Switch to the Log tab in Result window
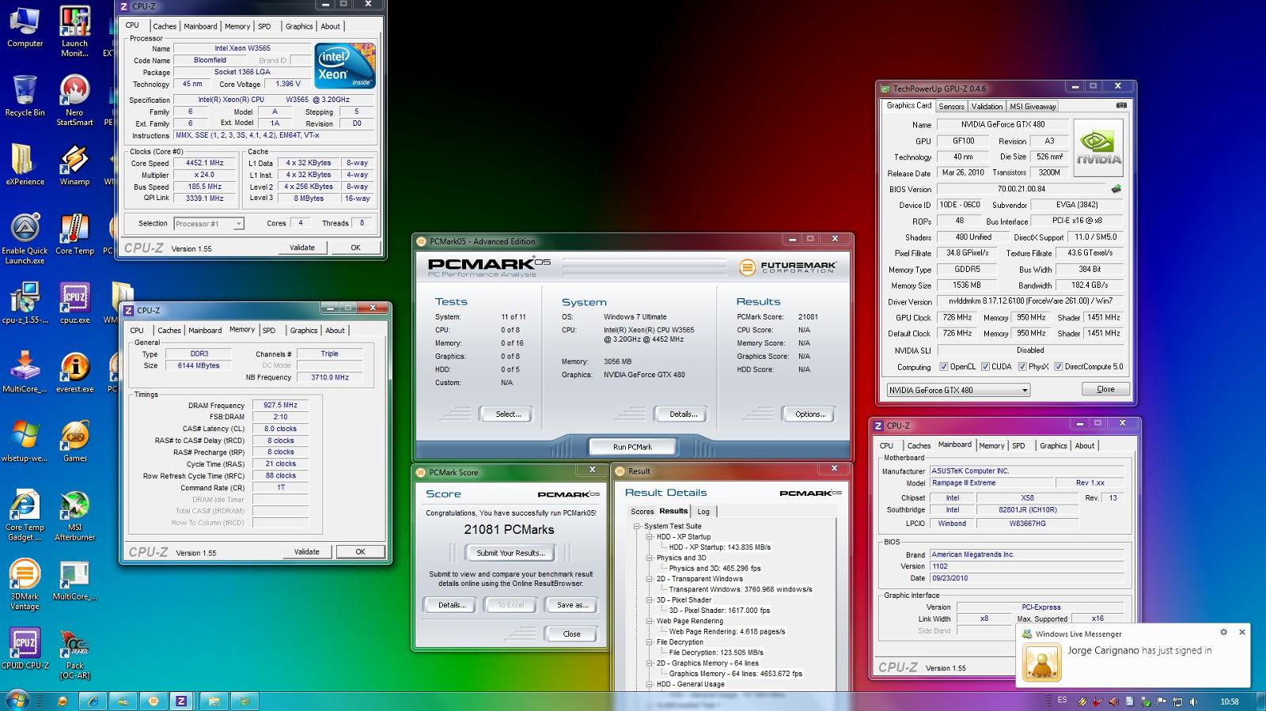This screenshot has height=711, width=1266. 703,512
